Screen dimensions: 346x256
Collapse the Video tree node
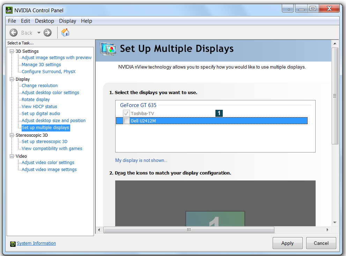[12, 156]
